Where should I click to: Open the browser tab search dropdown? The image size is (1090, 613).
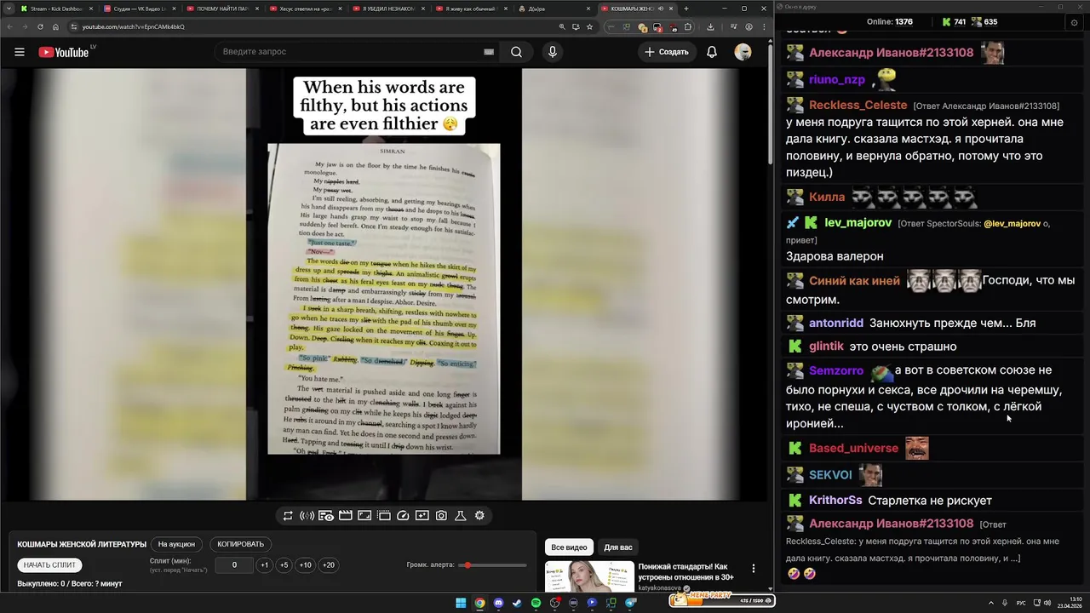coord(9,9)
